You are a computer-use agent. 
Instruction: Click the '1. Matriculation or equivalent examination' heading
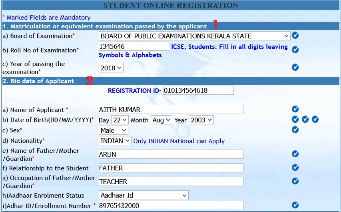[105, 26]
